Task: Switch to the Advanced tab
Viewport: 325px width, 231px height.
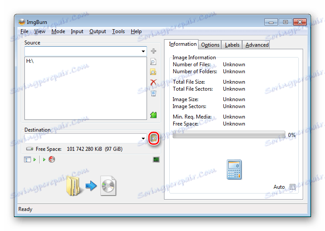Action: tap(257, 45)
